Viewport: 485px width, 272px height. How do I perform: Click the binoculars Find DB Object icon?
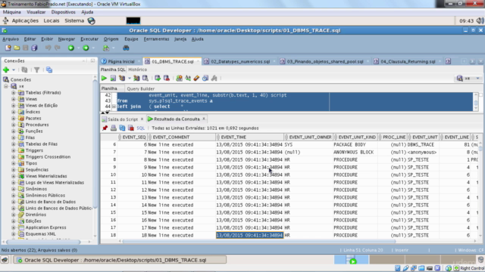126,48
